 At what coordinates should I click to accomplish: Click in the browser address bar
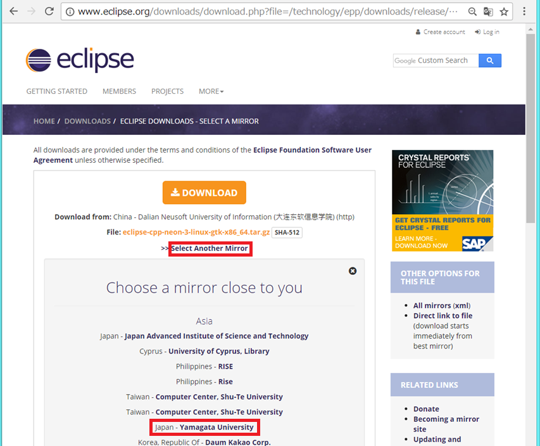(253, 11)
